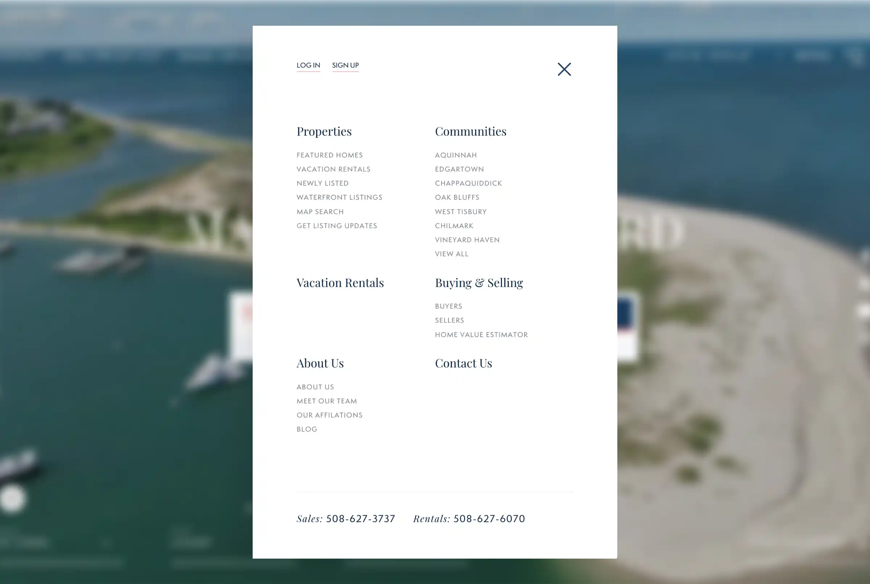
Task: Open Home Value Estimator
Action: [x=481, y=335]
